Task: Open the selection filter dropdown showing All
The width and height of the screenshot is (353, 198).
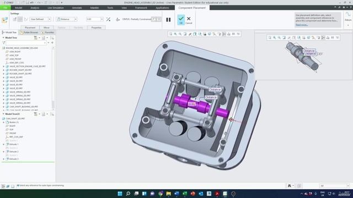Action: point(334,186)
